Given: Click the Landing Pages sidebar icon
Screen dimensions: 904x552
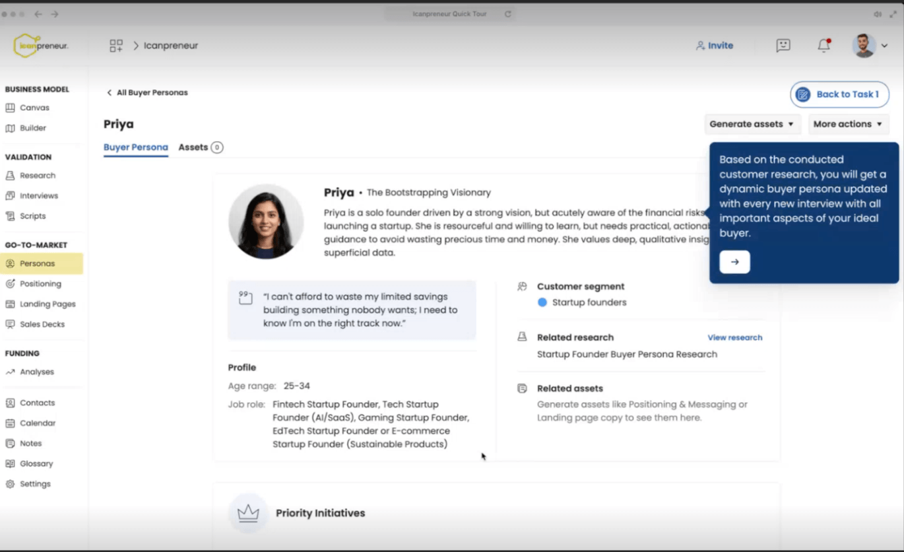Looking at the screenshot, I should (10, 304).
